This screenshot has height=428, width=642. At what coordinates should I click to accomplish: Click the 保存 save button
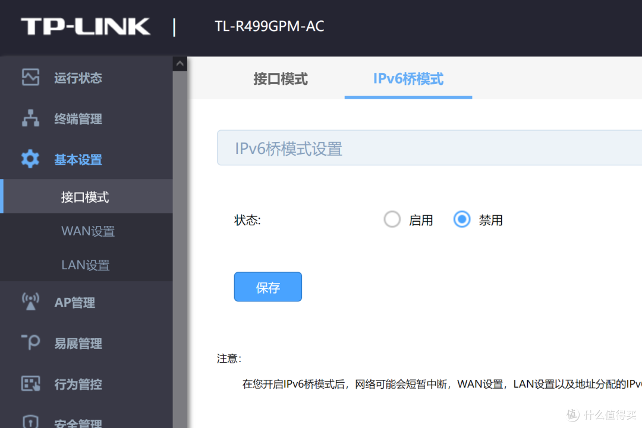(267, 287)
